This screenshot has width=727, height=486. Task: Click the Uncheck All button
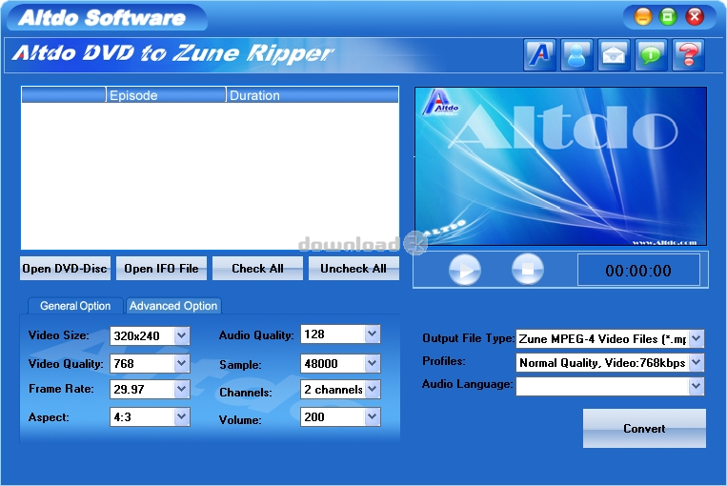pos(353,269)
